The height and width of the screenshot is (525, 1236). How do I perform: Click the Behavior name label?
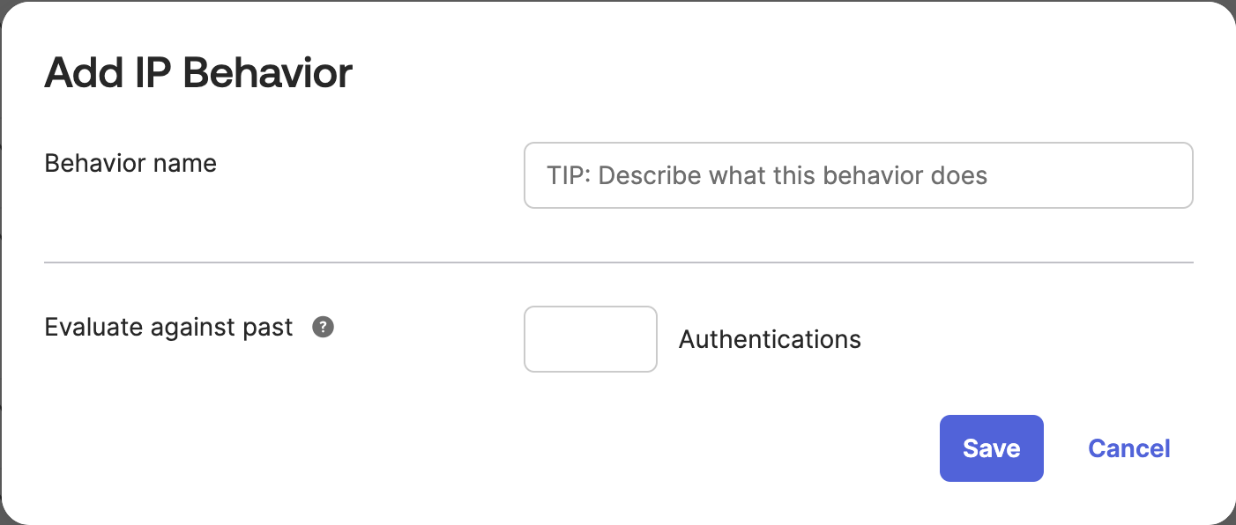[x=130, y=163]
